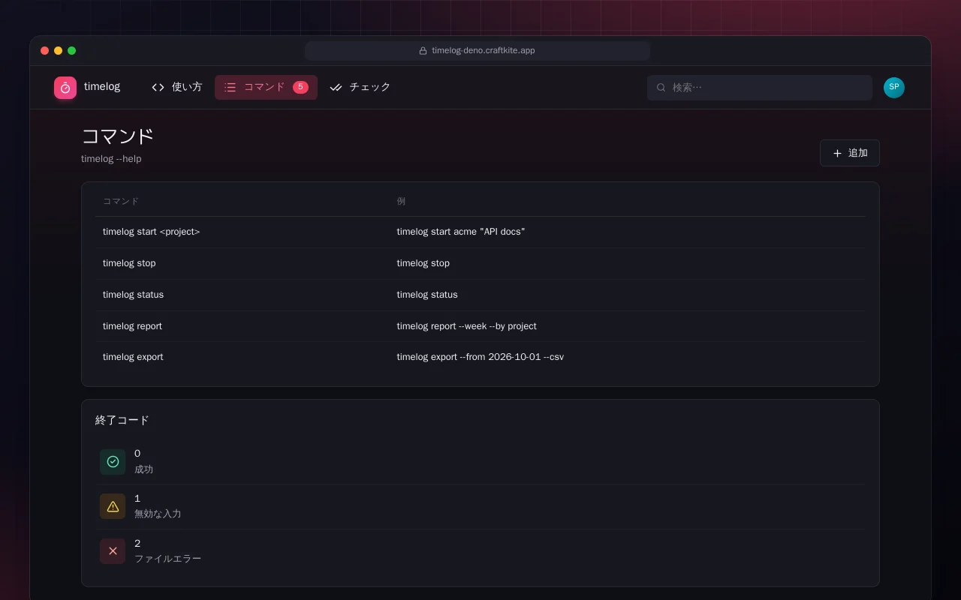Click the double-check icon beside チェック
Screen dimensions: 961x600
pyautogui.click(x=336, y=87)
